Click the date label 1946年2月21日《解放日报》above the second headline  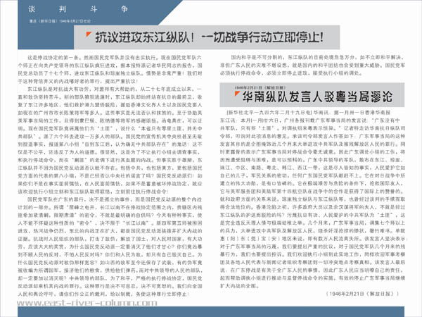pos(260,87)
